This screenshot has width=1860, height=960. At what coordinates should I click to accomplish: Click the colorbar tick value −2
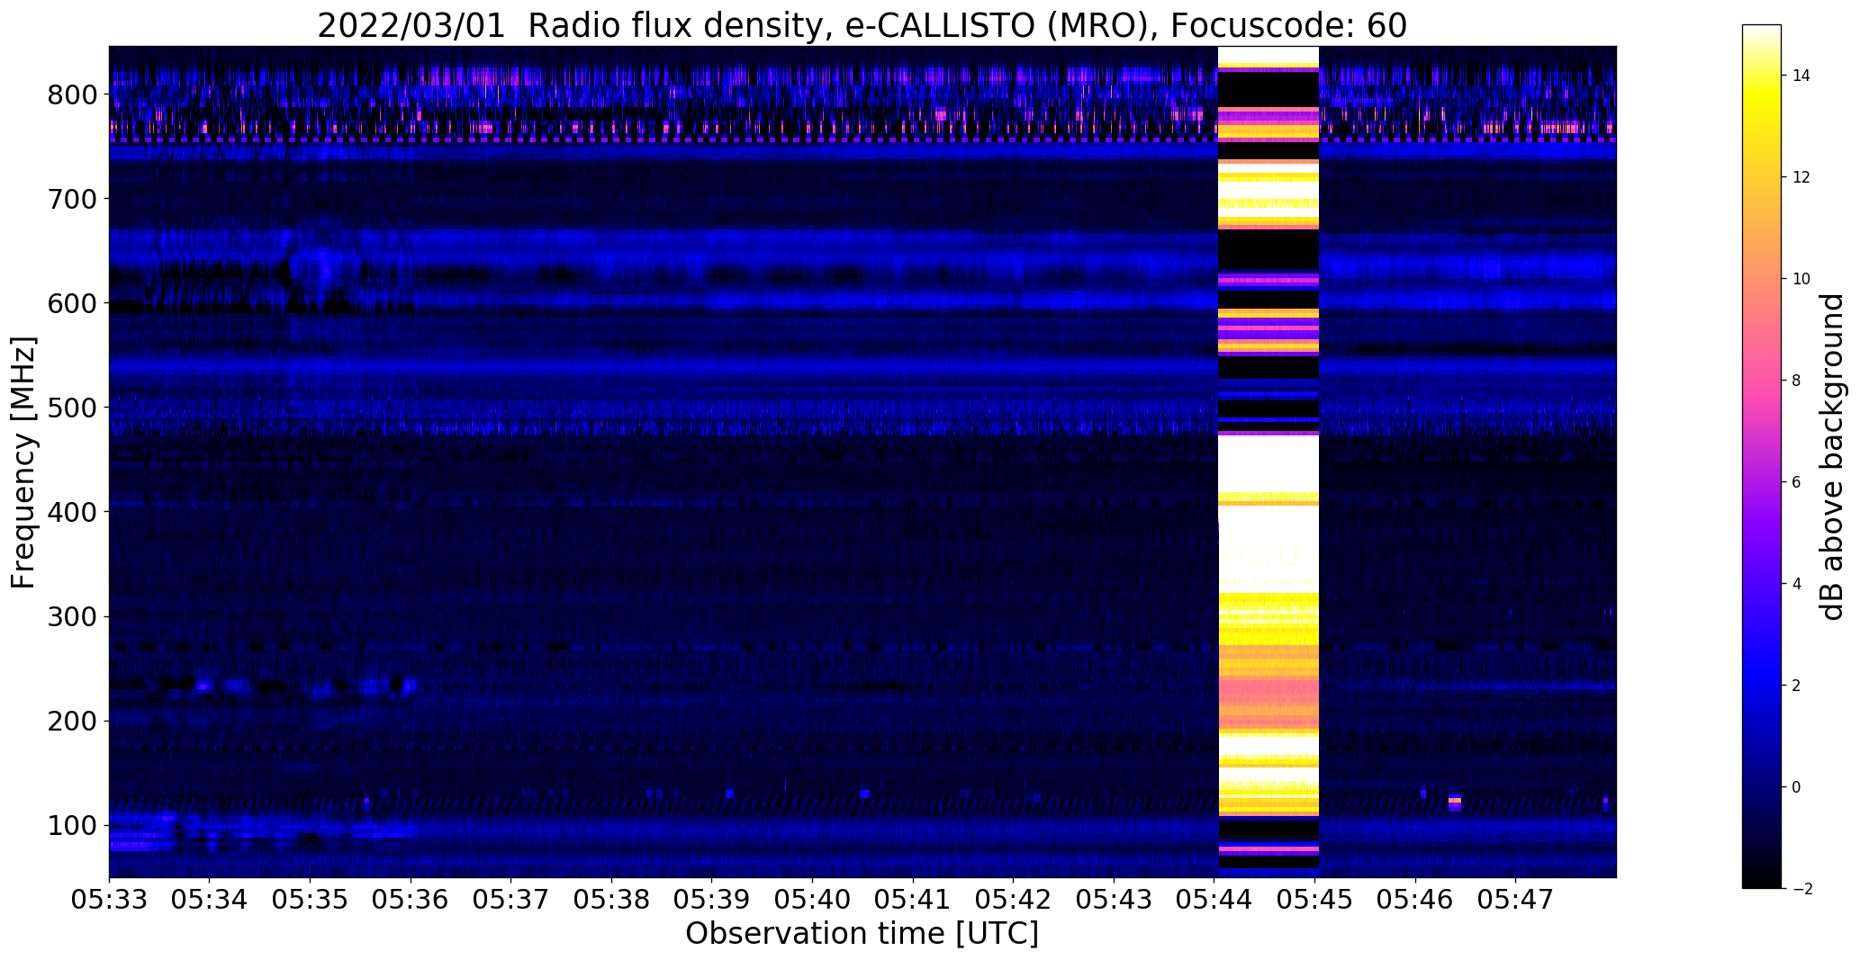1801,889
